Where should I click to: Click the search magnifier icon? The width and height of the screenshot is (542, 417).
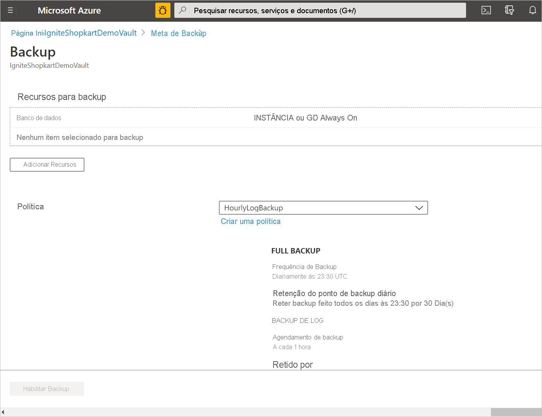182,10
